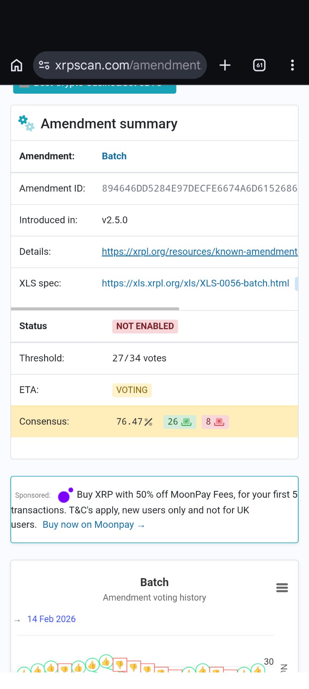309x689 pixels.
Task: Click the purple MoonPay logo
Action: click(x=65, y=495)
